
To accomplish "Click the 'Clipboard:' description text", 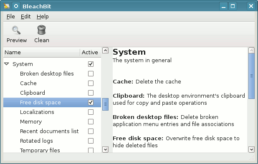I will tap(179, 99).
